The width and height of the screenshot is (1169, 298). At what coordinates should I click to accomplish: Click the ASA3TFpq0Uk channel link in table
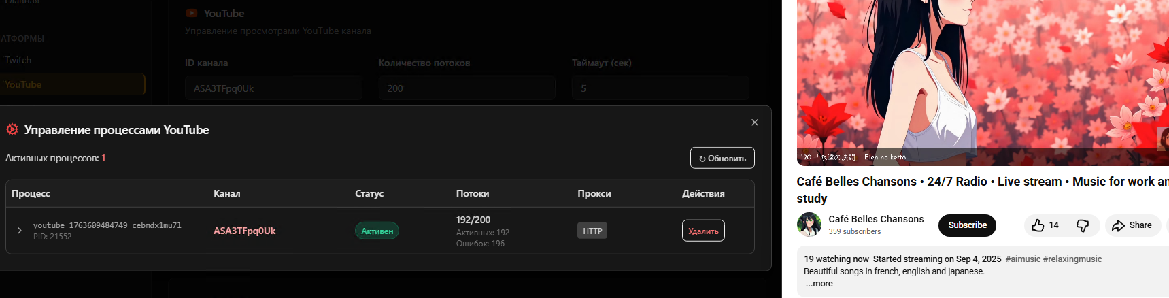(244, 231)
